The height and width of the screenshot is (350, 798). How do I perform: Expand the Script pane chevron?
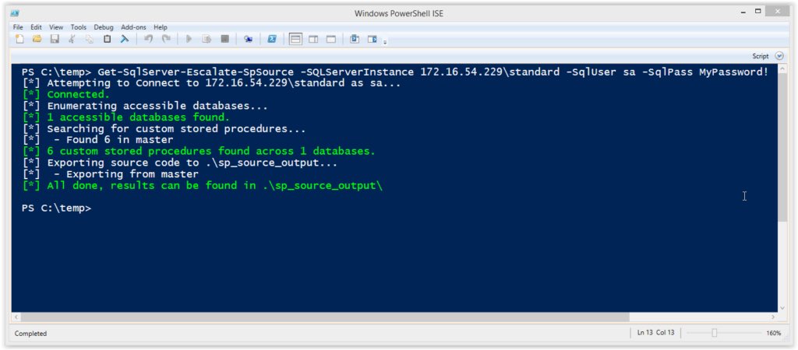pyautogui.click(x=779, y=56)
